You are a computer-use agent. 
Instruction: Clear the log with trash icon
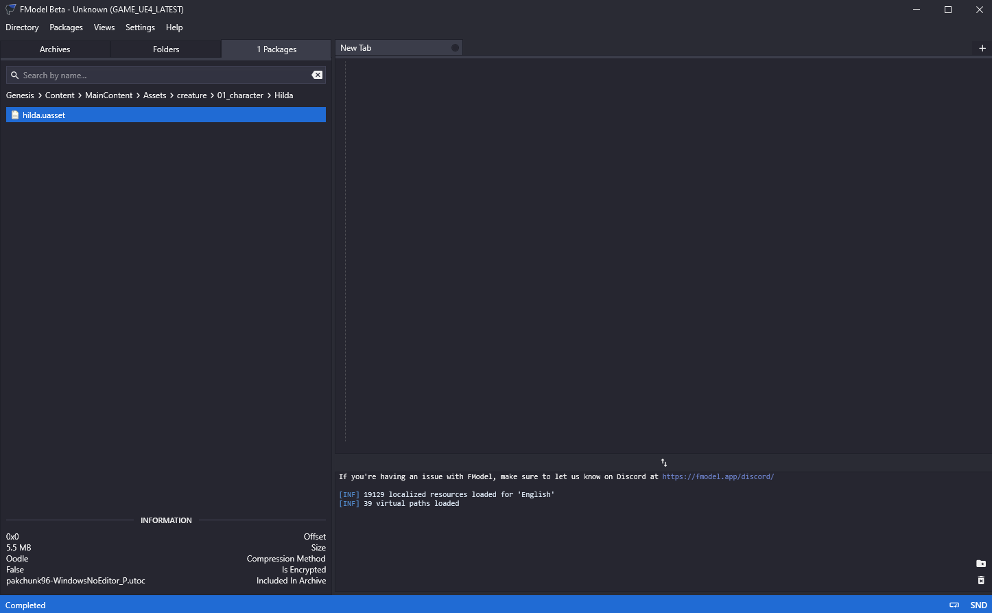981,580
